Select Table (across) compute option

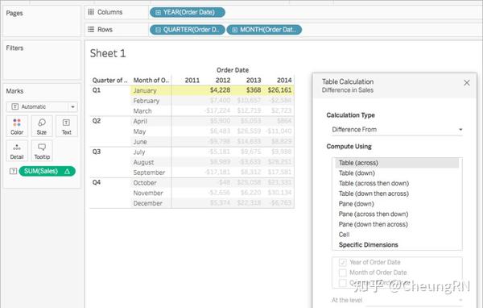(x=397, y=163)
